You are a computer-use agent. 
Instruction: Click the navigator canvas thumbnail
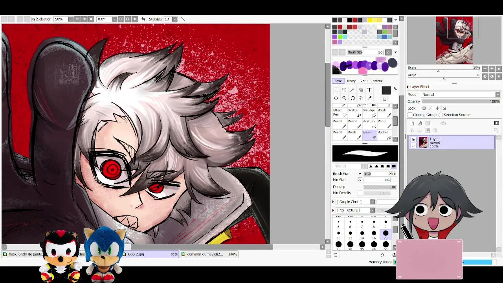[454, 40]
